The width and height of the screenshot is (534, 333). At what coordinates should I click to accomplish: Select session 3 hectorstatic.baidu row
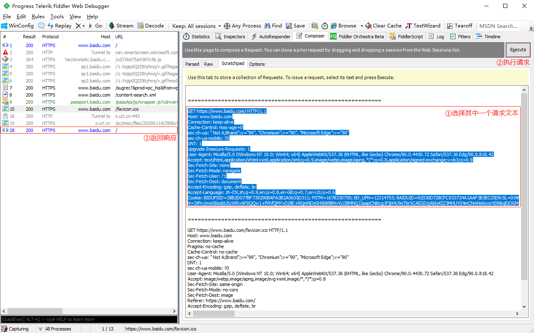[89, 60]
